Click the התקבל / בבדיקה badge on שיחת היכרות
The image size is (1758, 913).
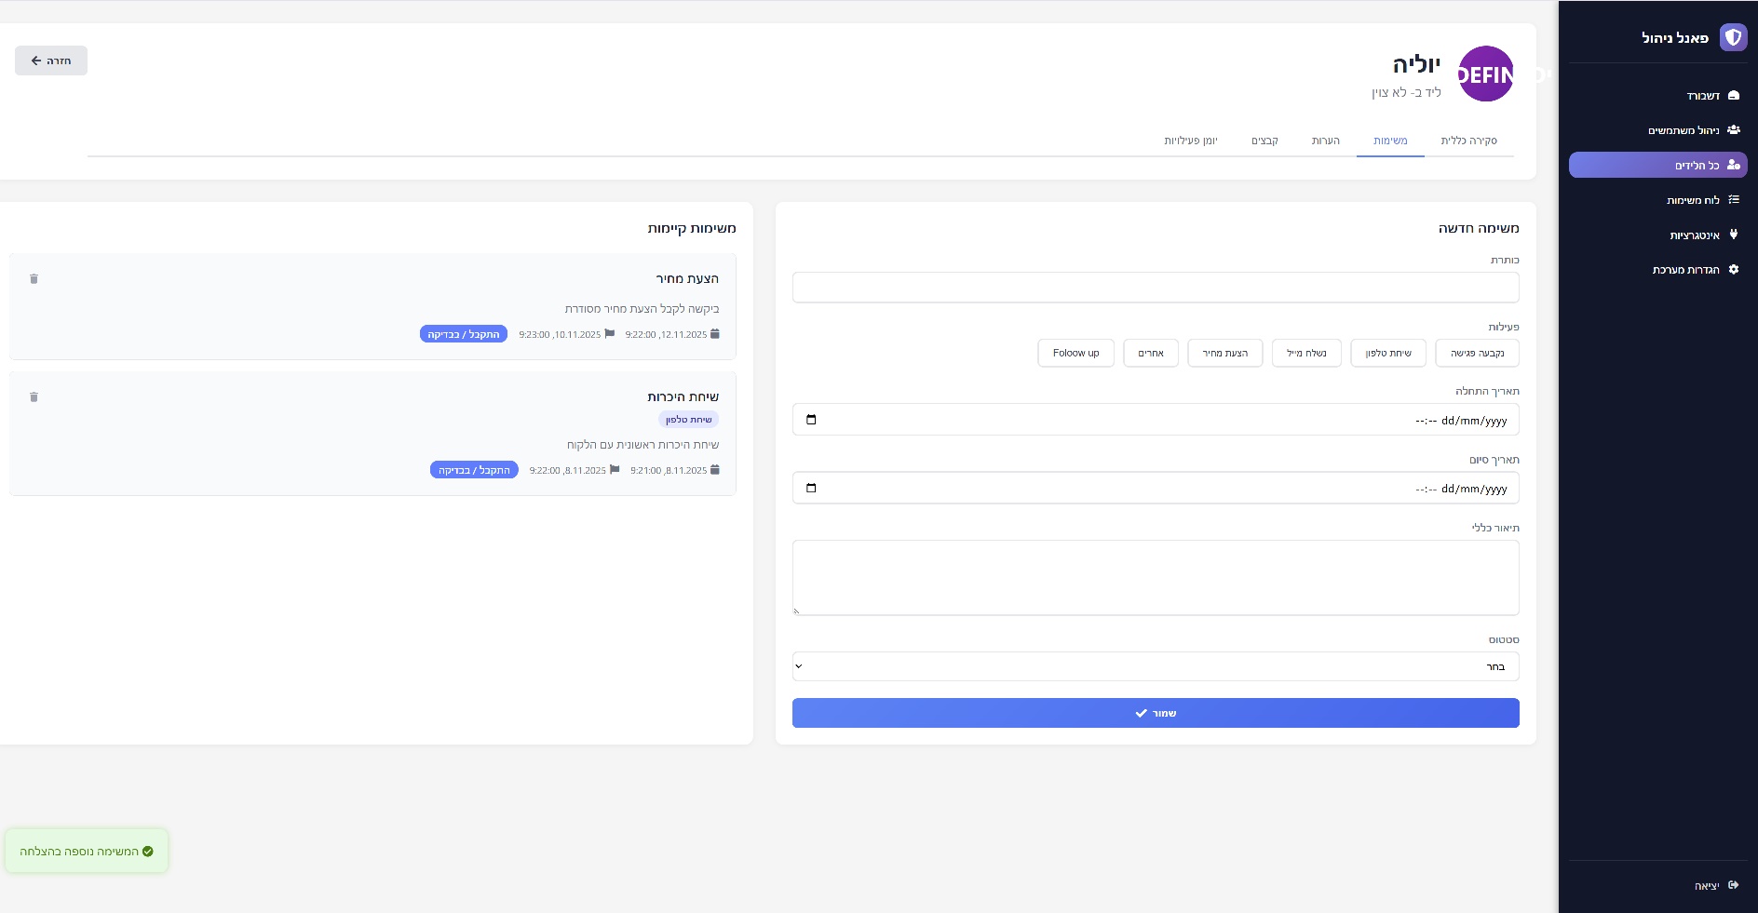pos(474,470)
